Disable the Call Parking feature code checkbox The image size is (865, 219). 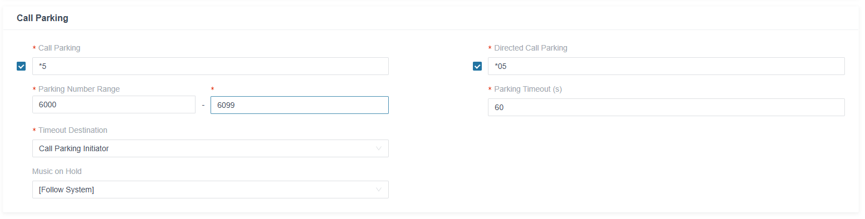[x=21, y=66]
